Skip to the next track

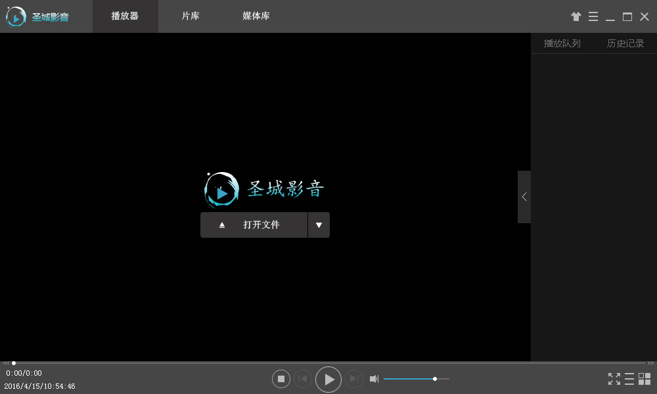pyautogui.click(x=354, y=379)
